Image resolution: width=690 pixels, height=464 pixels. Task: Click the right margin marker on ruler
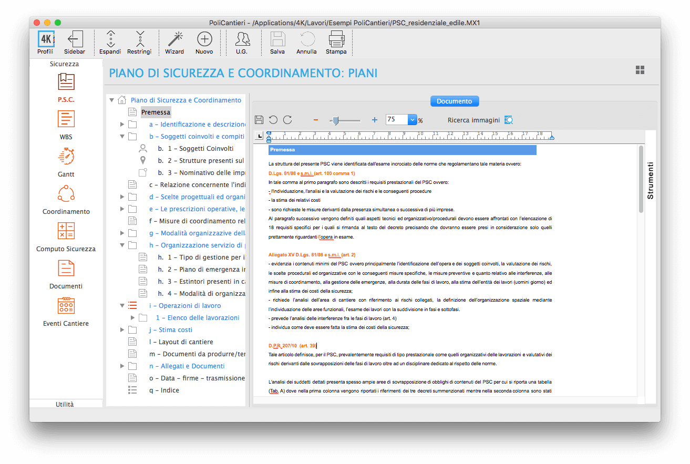tap(551, 138)
